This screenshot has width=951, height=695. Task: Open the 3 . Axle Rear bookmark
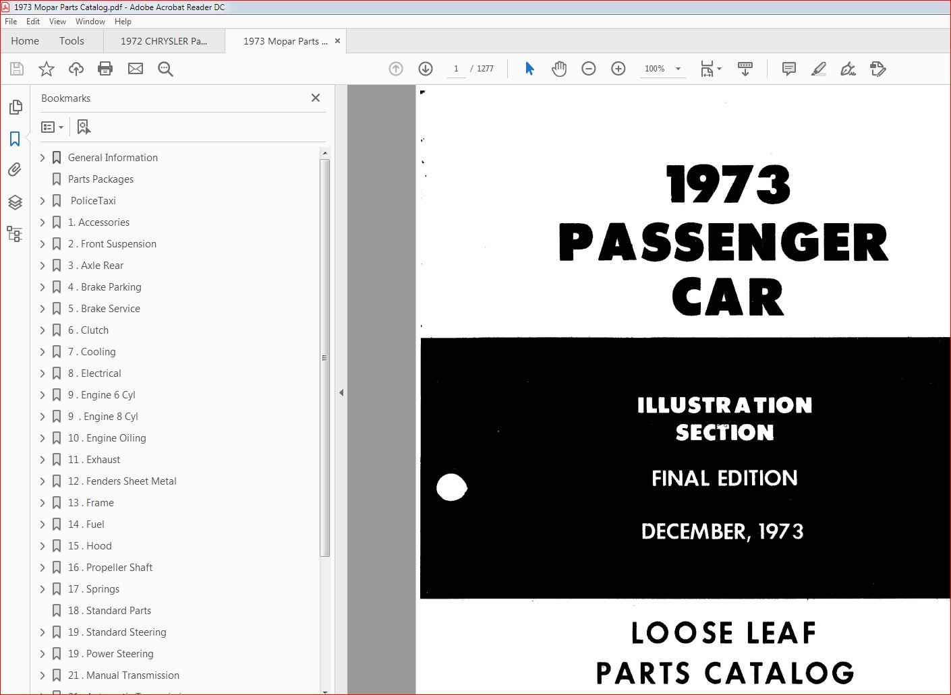pyautogui.click(x=96, y=266)
